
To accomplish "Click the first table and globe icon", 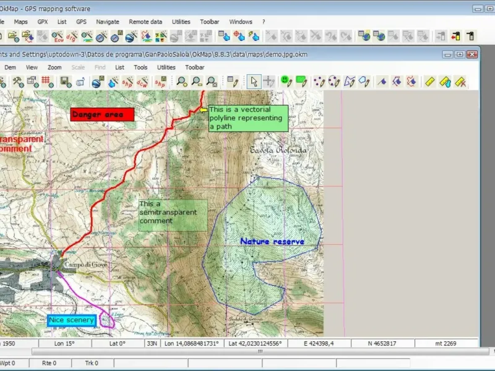I will pos(364,36).
